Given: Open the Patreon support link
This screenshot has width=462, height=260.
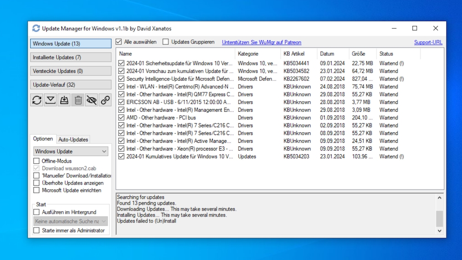Looking at the screenshot, I should coord(261,42).
